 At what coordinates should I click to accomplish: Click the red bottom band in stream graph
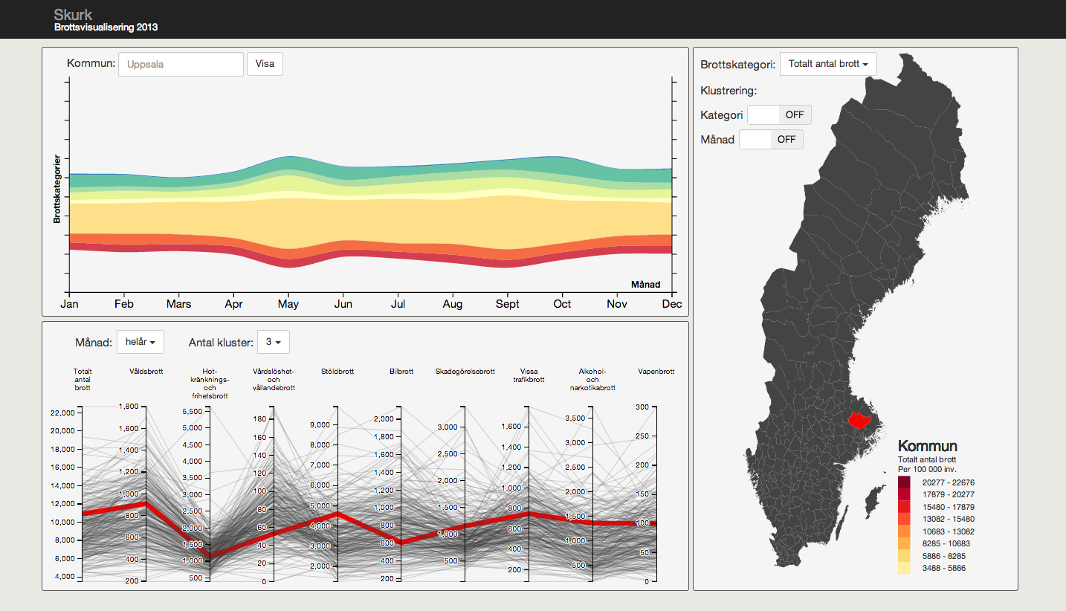click(x=372, y=254)
